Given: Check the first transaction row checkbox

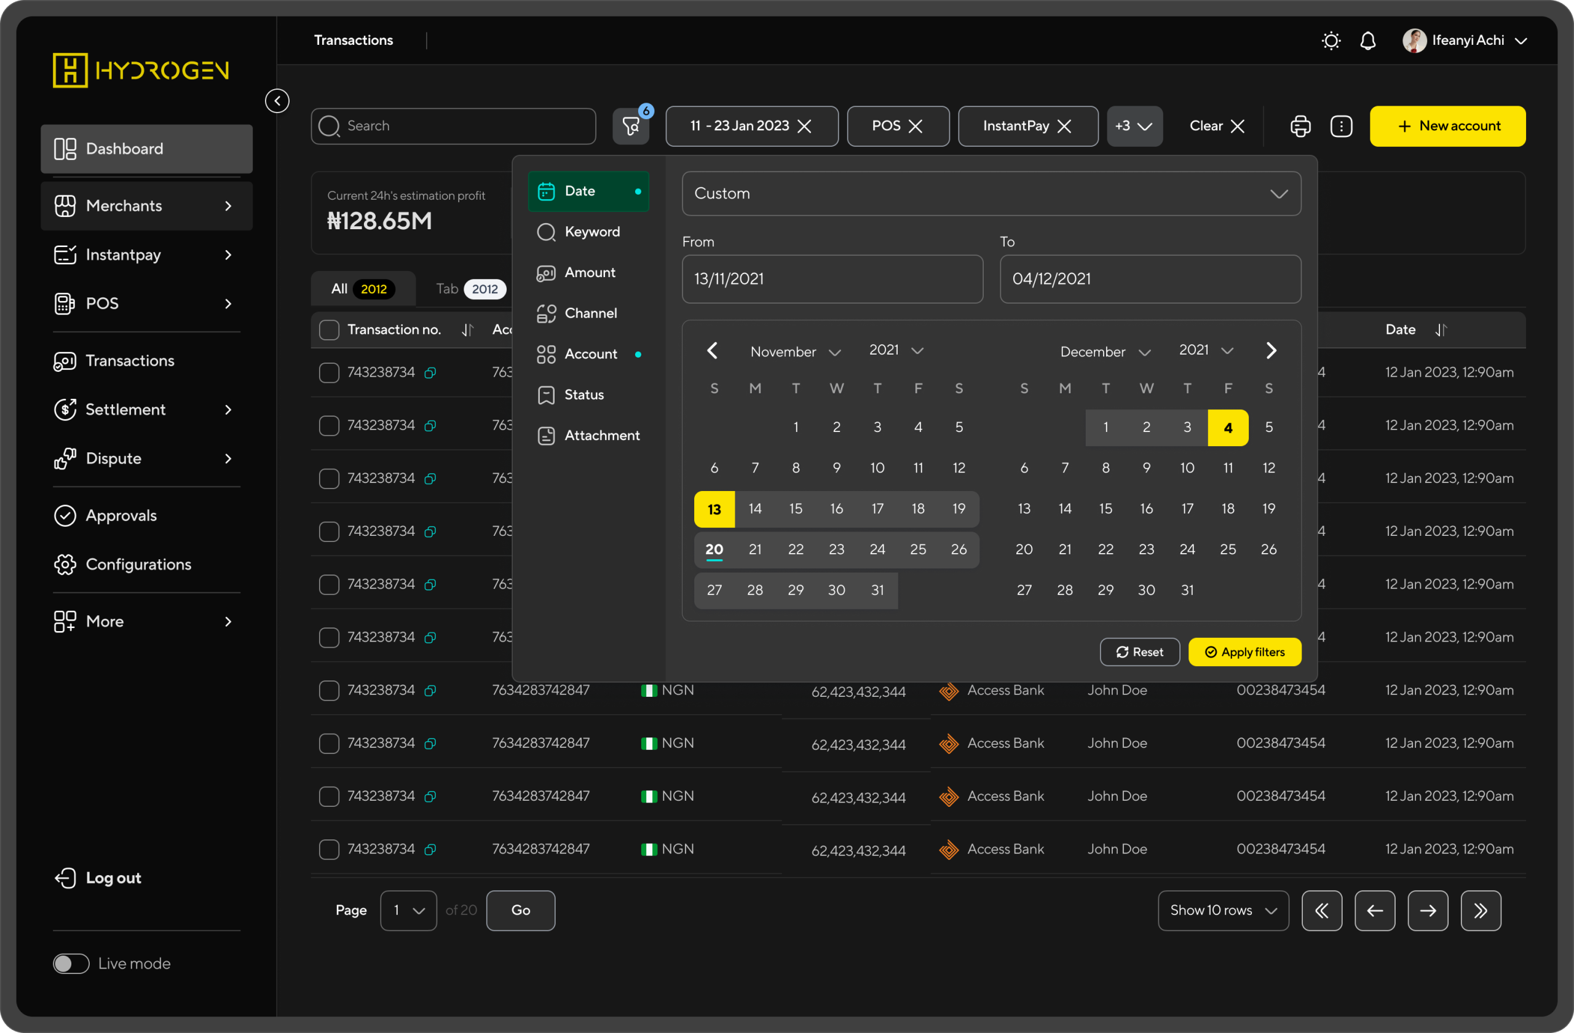Looking at the screenshot, I should tap(329, 373).
